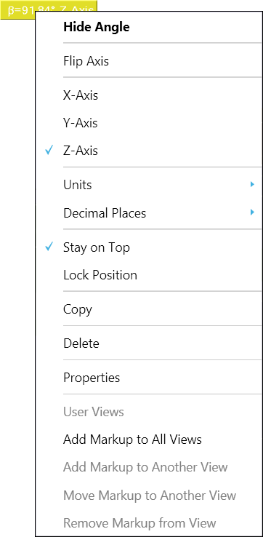This screenshot has height=537, width=263.
Task: Select Add Markup to Another View
Action: 149,467
